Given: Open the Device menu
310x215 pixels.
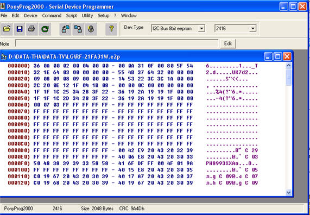Looking at the screenshot, I should click(30, 16).
